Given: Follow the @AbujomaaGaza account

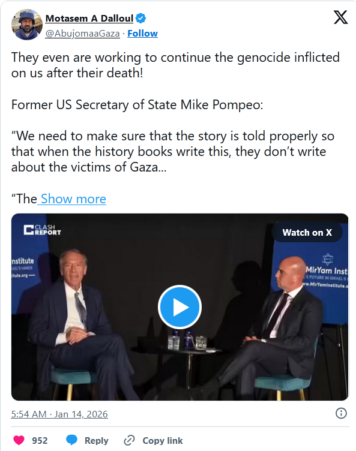Looking at the screenshot, I should [x=142, y=34].
